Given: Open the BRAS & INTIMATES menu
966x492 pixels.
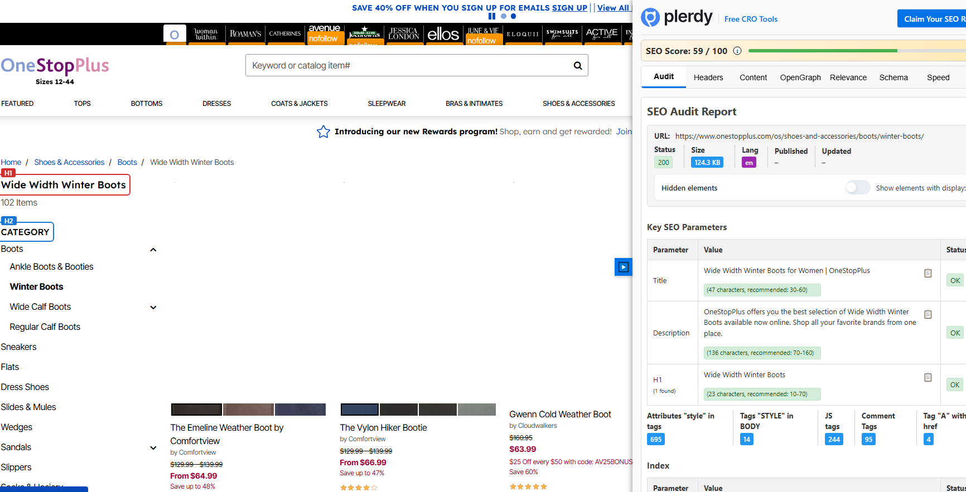Looking at the screenshot, I should click(x=474, y=104).
